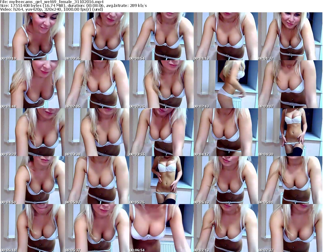This screenshot has width=323, height=252.
Task: Select the frame stamped 00:00:36
Action: [97, 36]
